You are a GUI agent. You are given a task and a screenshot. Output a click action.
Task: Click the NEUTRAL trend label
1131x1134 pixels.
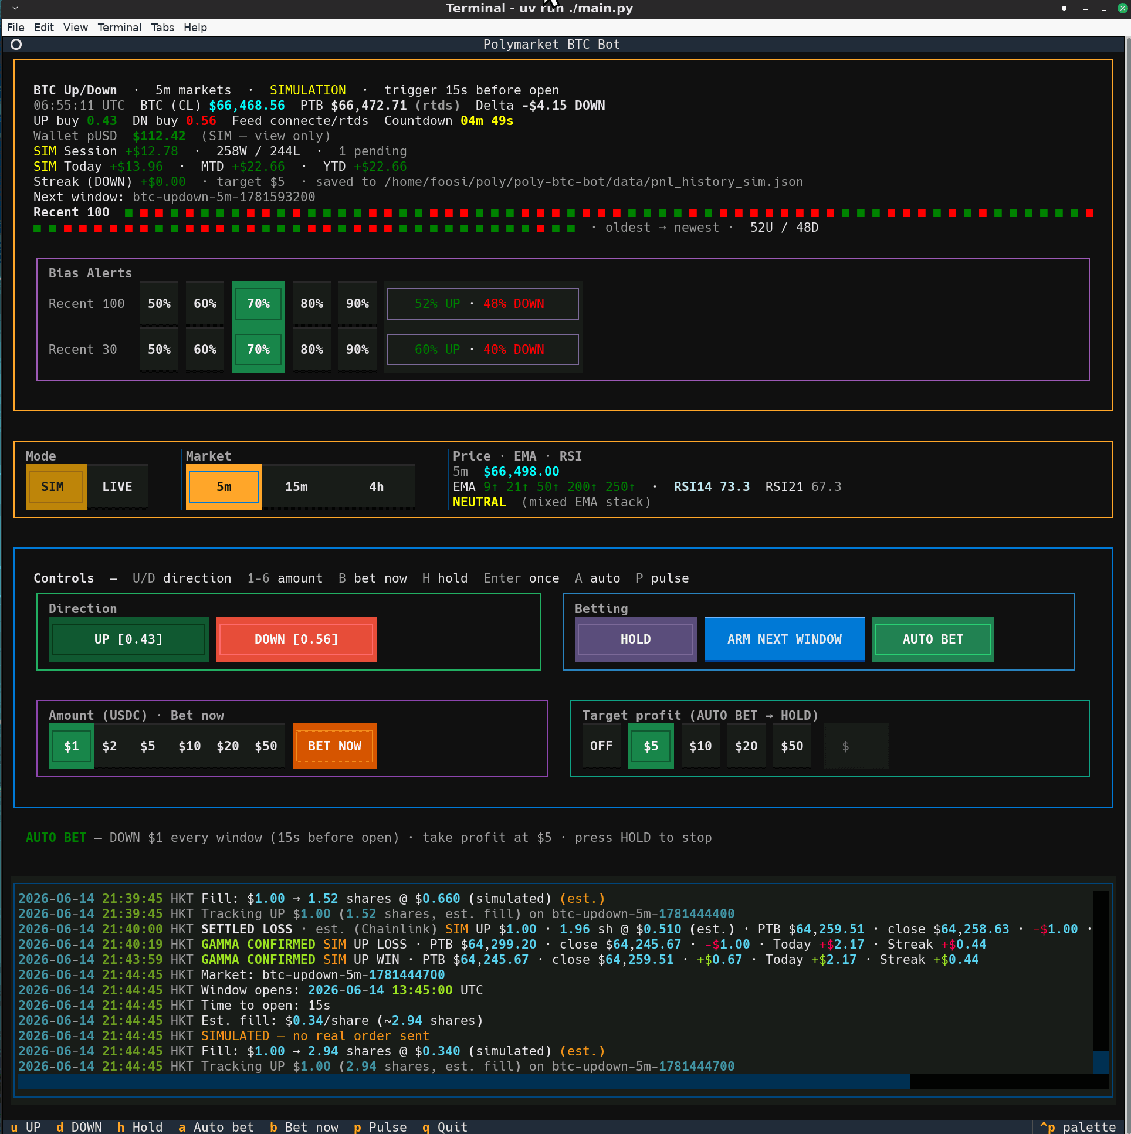(x=479, y=502)
